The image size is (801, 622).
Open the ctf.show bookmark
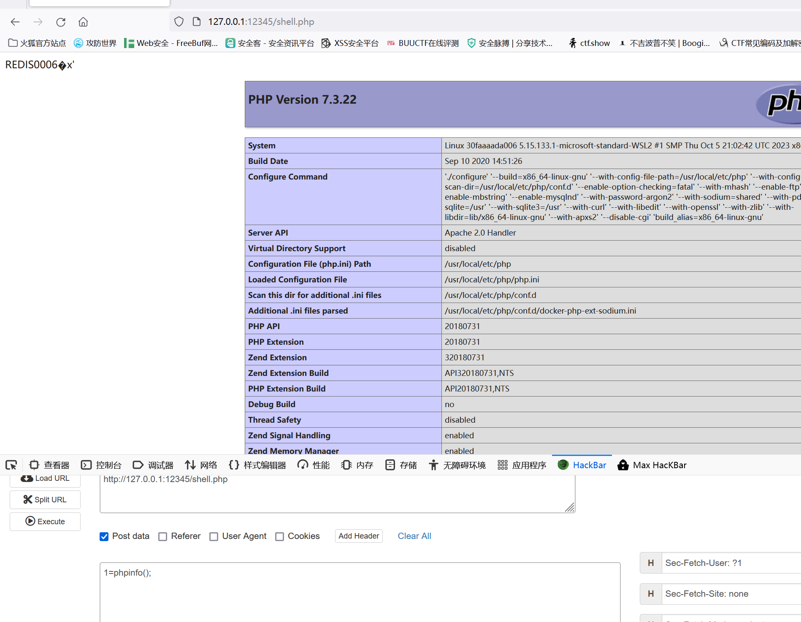tap(589, 43)
